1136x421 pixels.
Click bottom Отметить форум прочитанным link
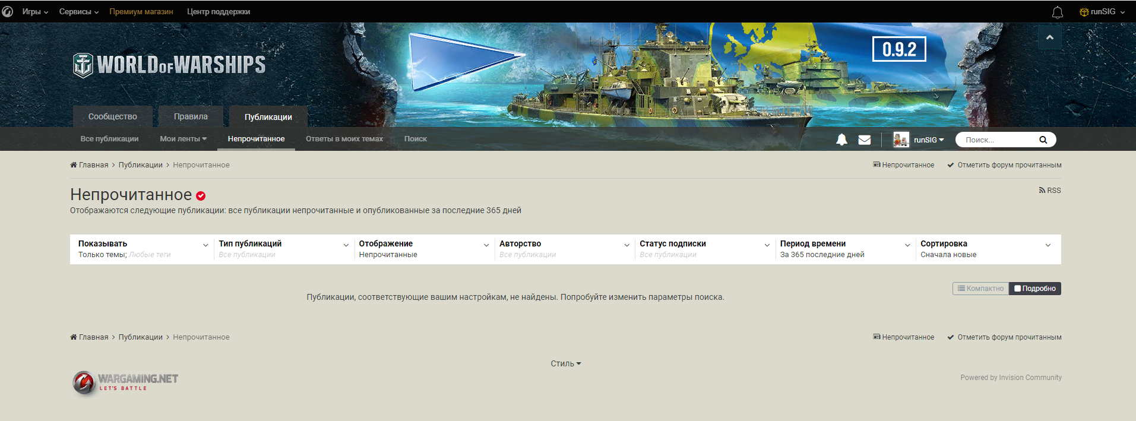coord(1004,337)
